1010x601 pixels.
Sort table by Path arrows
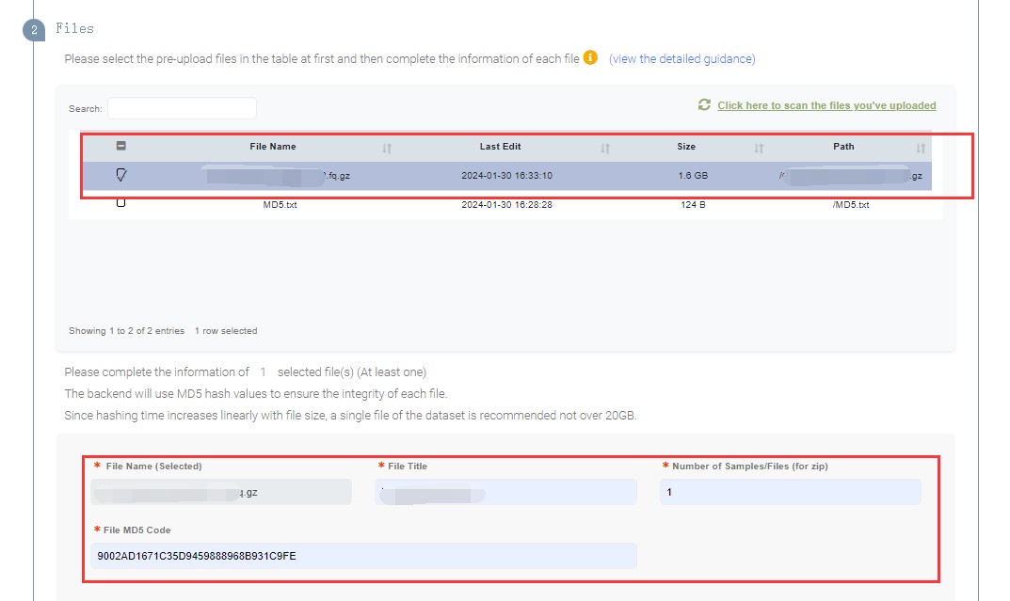pyautogui.click(x=921, y=149)
